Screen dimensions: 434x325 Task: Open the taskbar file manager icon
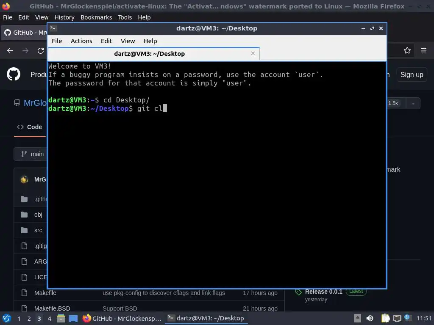pos(61,318)
